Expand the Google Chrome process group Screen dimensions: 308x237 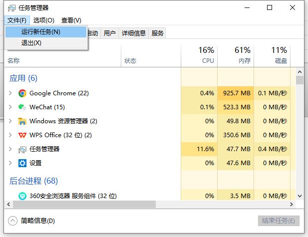[10, 93]
